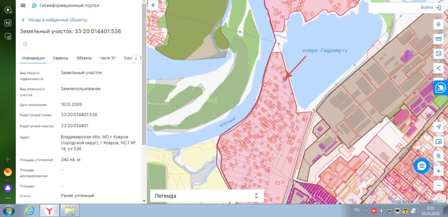Screen dimensions: 448x217
Task: Add the parcel to favorites with star
Action: coord(25,44)
